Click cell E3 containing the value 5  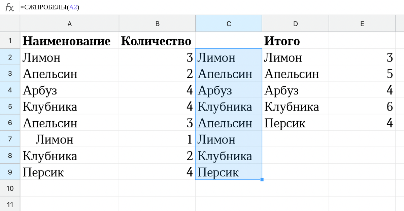[362, 74]
